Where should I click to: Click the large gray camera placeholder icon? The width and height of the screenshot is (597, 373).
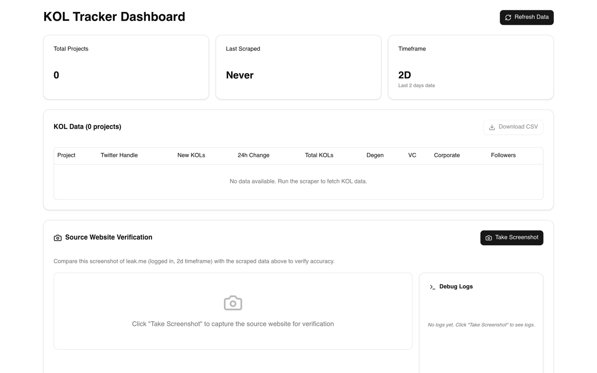(x=233, y=303)
